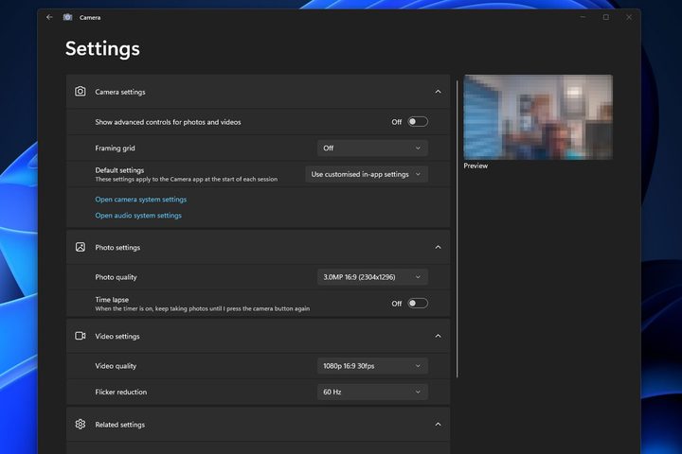The image size is (682, 454).
Task: Click the Video settings header label
Action: click(x=117, y=336)
